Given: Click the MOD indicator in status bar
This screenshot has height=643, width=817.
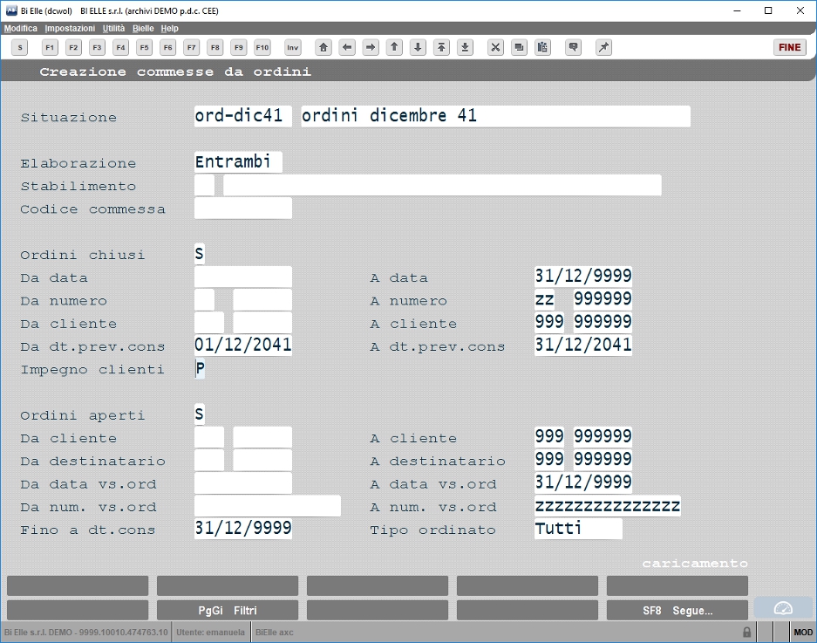Looking at the screenshot, I should pyautogui.click(x=802, y=632).
